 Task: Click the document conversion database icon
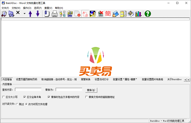click(x=62, y=14)
